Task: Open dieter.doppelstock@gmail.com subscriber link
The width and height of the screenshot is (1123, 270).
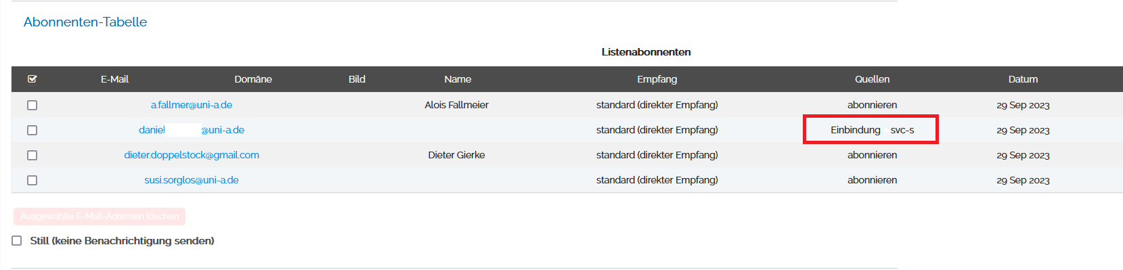Action: [192, 155]
